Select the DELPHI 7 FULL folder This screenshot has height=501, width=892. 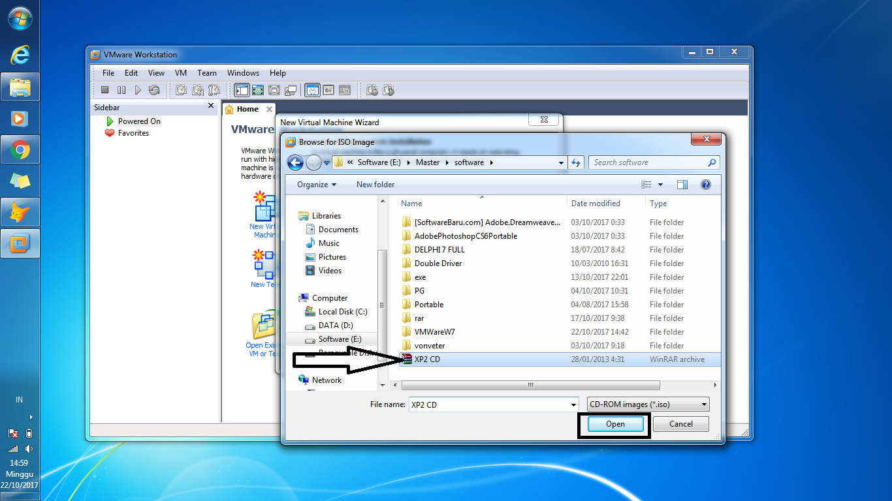439,250
